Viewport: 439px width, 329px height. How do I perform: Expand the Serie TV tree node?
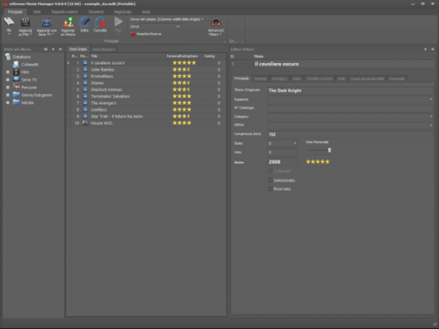(8, 80)
